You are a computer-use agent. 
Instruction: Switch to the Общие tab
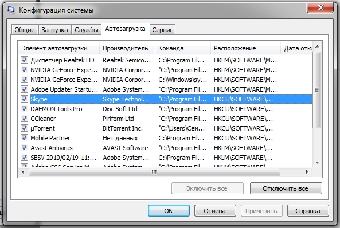(x=25, y=30)
